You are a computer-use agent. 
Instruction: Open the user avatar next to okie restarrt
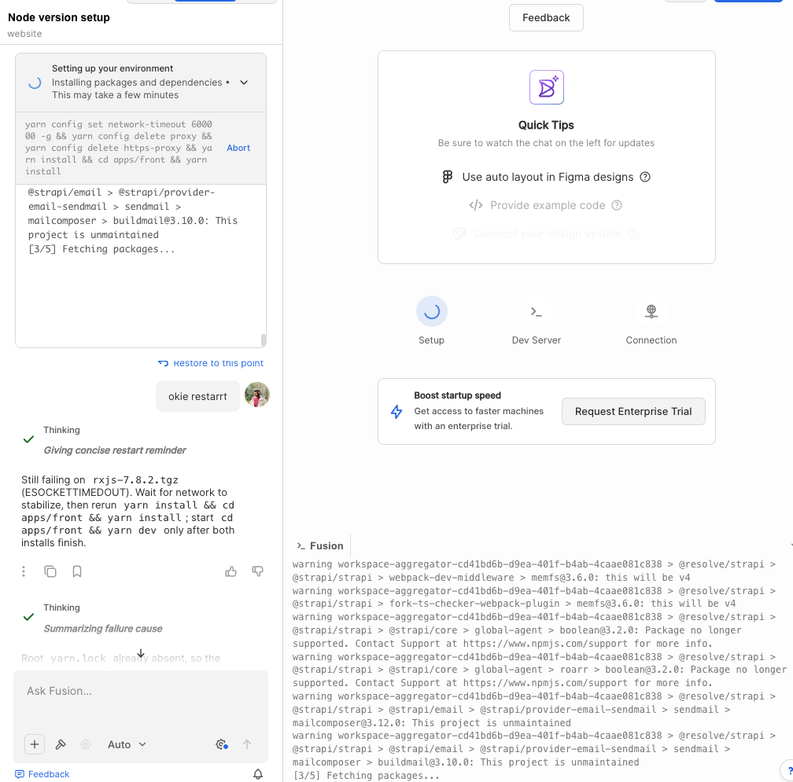257,395
